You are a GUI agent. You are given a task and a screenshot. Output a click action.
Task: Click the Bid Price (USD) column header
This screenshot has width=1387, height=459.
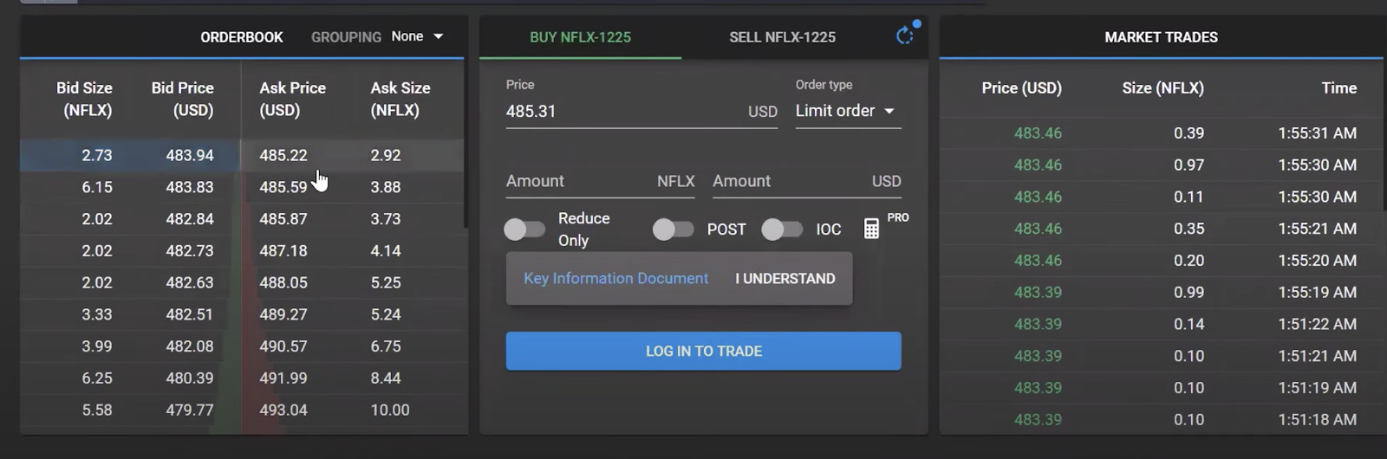click(182, 99)
